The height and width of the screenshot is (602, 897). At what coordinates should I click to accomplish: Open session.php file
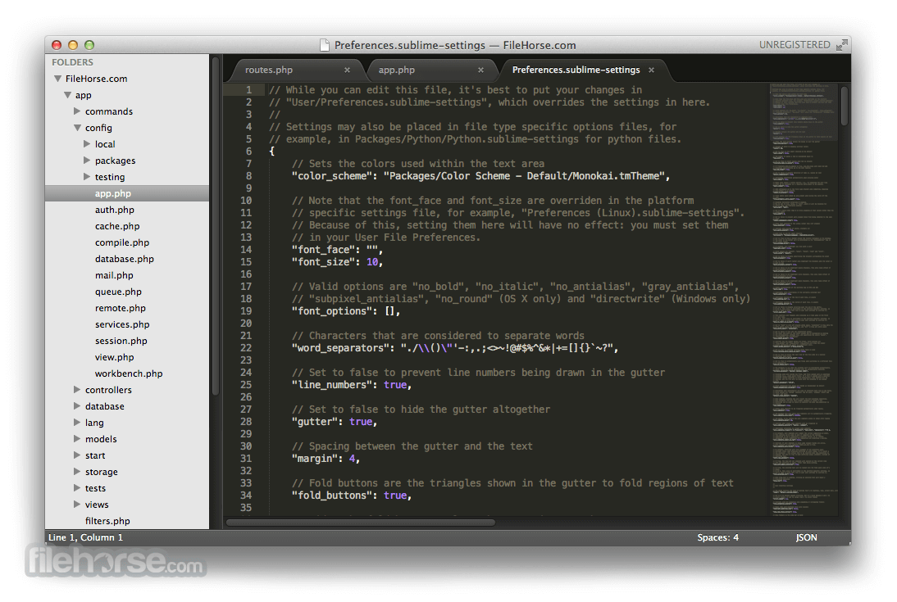click(x=121, y=341)
